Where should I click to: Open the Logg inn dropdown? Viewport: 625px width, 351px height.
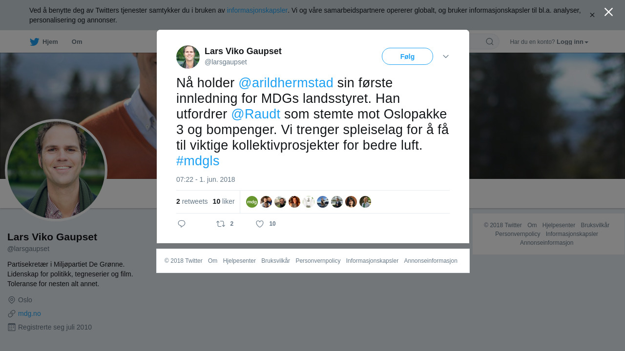pyautogui.click(x=572, y=42)
